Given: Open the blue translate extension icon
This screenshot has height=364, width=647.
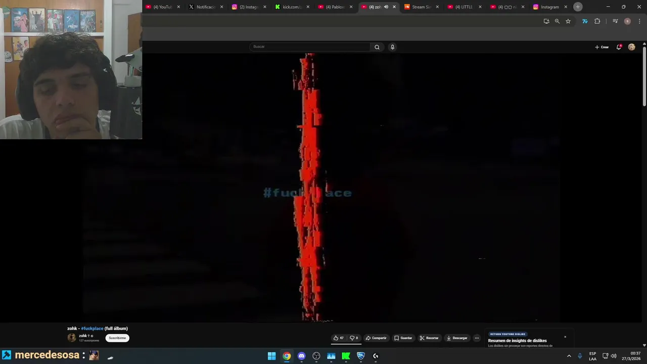Looking at the screenshot, I should click(585, 21).
